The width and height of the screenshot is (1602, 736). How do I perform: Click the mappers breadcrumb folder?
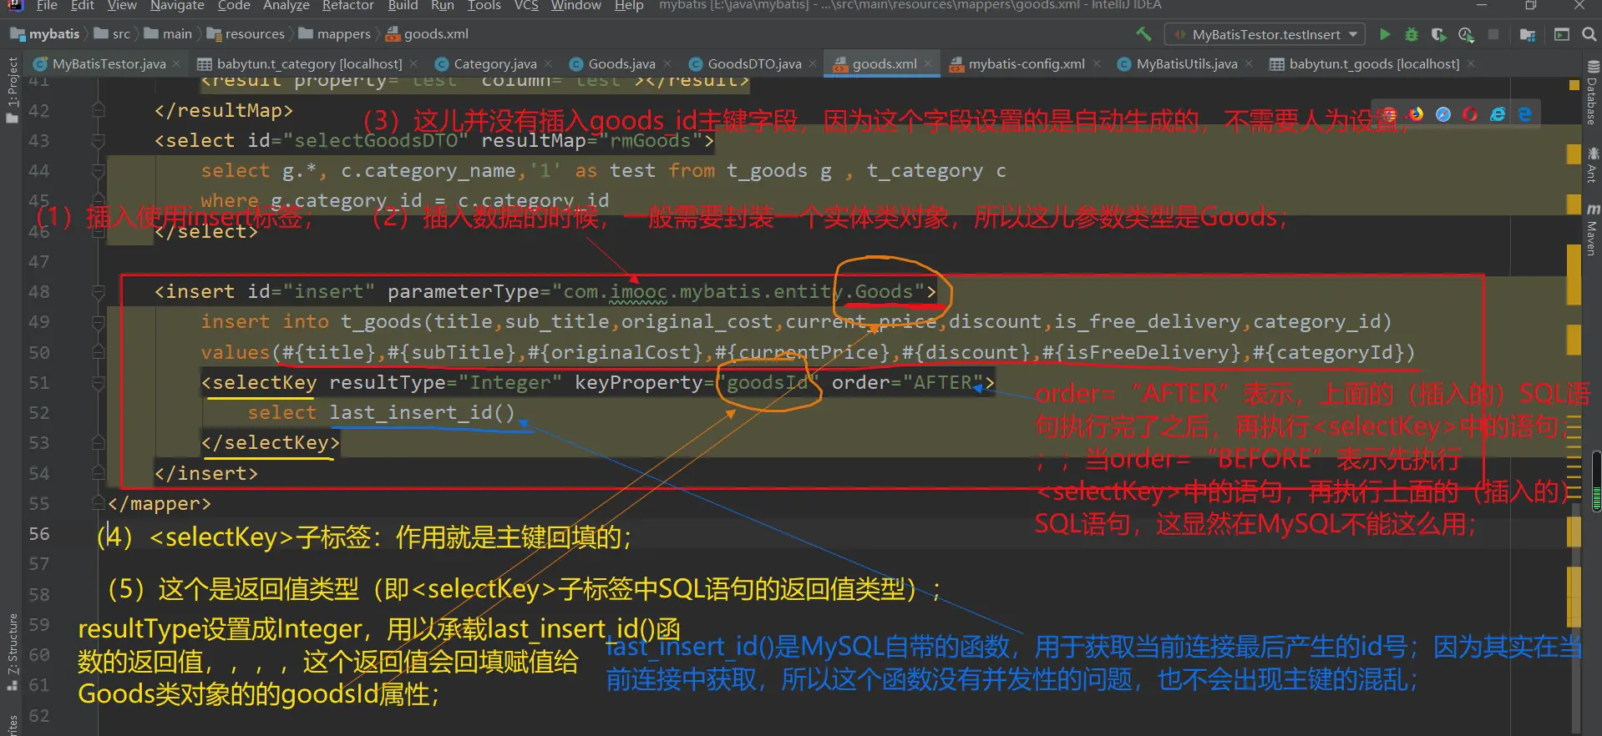pyautogui.click(x=336, y=34)
